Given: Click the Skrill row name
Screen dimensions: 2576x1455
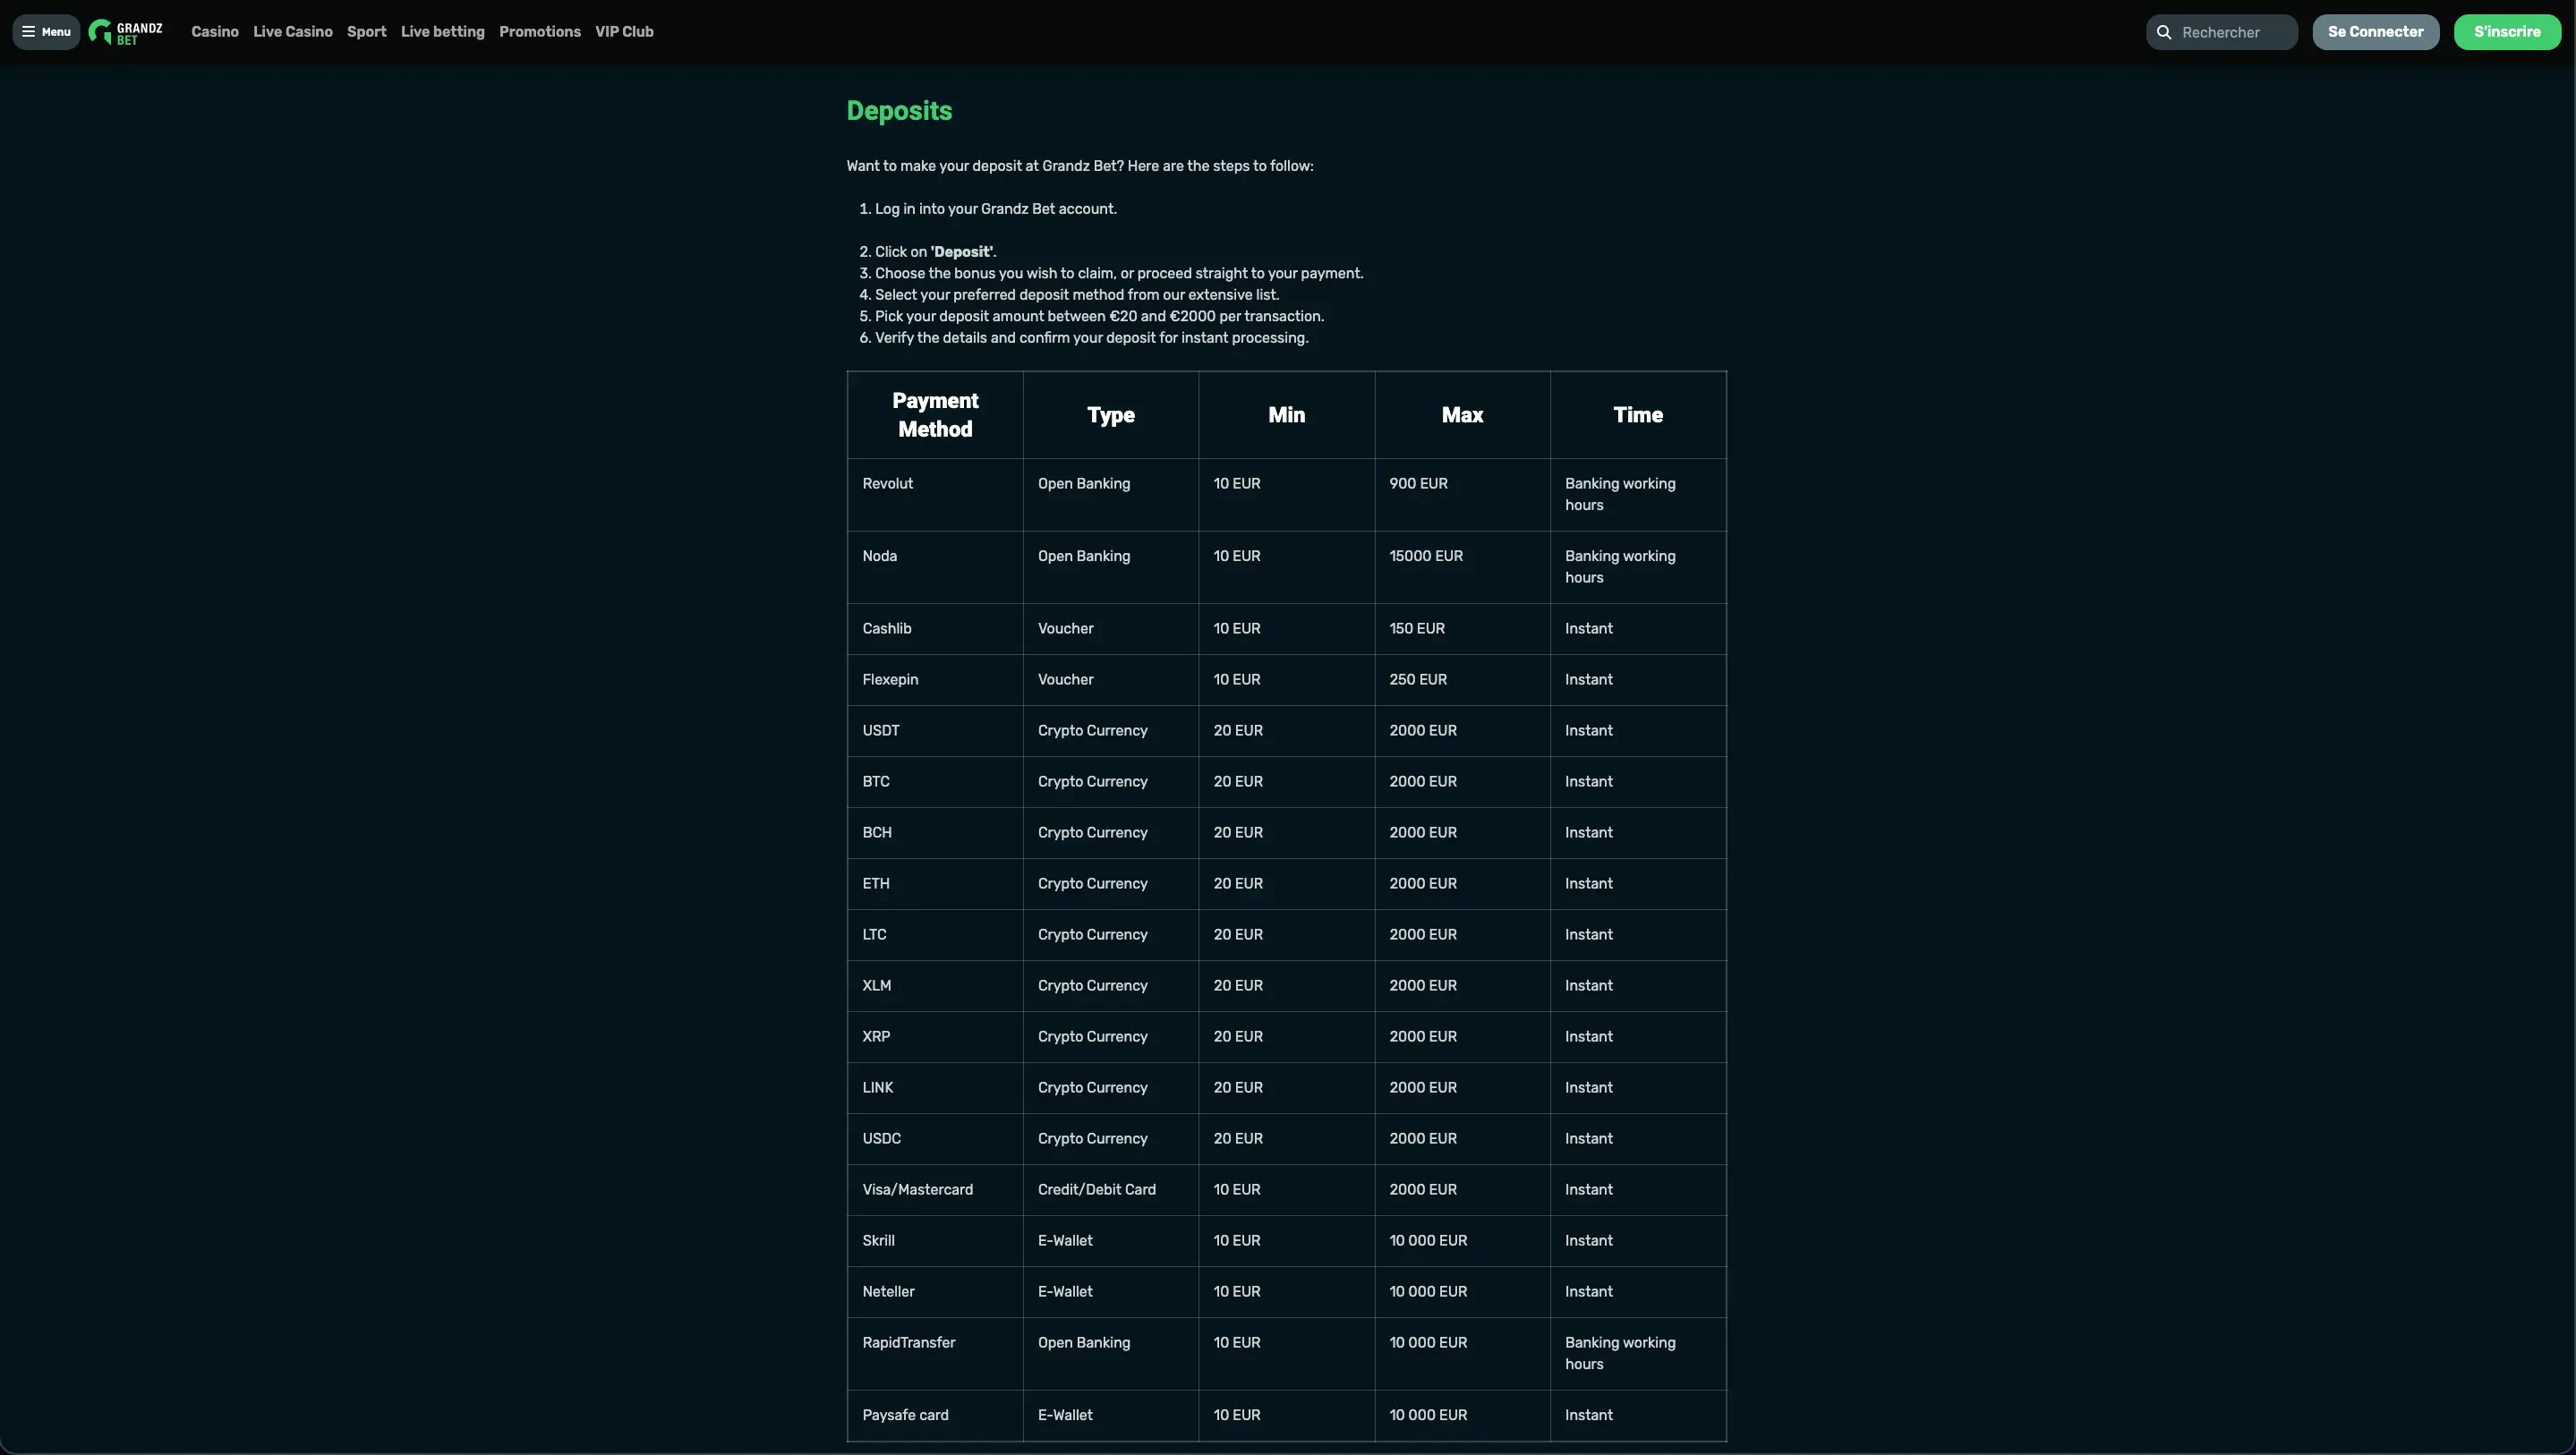Looking at the screenshot, I should tap(879, 1241).
